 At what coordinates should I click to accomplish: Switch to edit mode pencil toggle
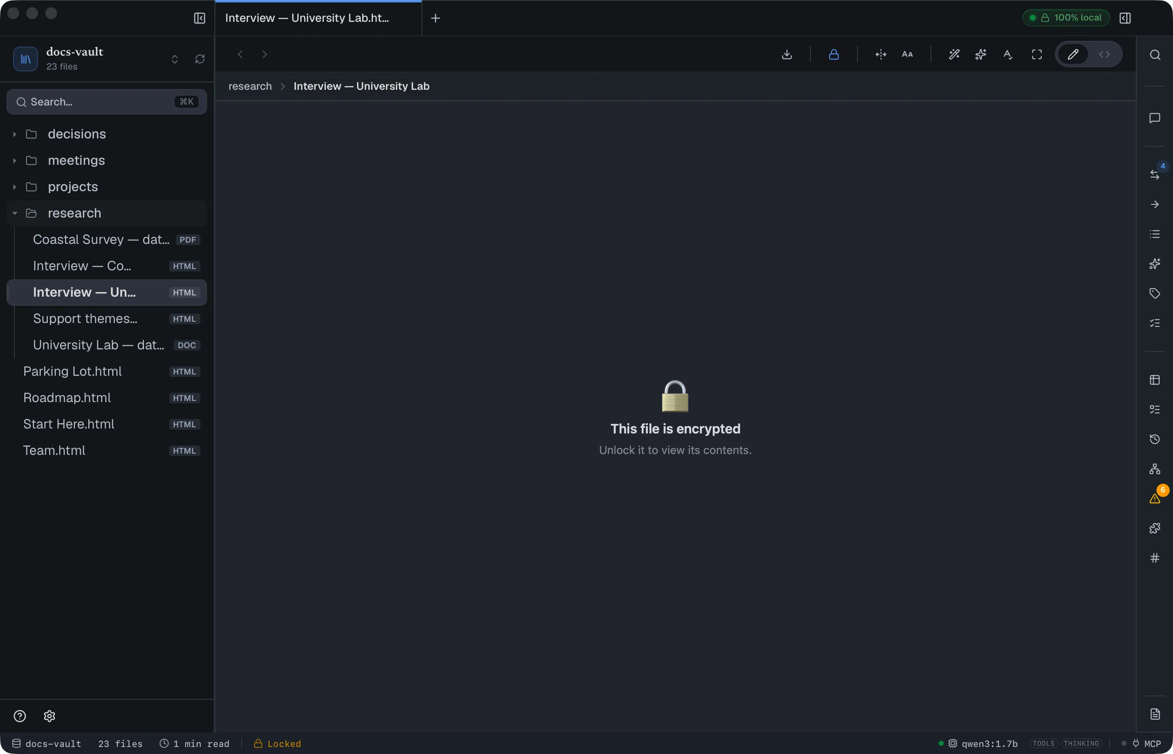(1073, 54)
